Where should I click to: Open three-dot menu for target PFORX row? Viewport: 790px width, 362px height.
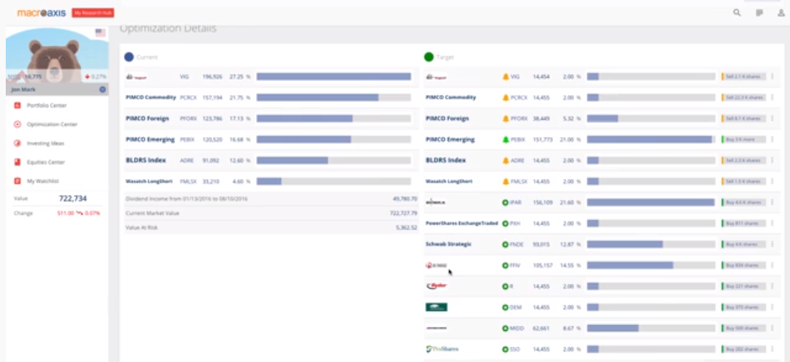(773, 118)
